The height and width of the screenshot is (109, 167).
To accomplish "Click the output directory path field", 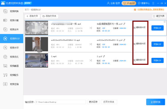I will pos(61,102).
